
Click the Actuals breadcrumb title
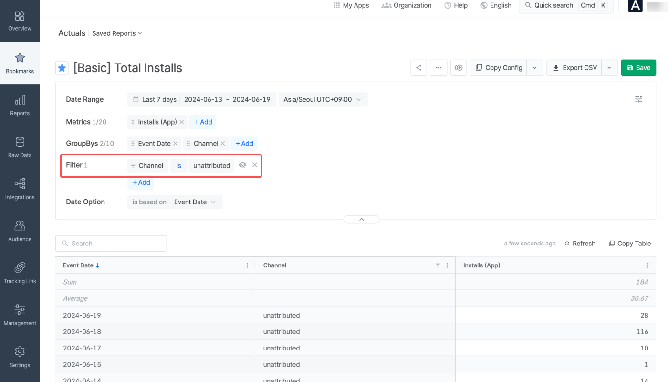click(72, 33)
